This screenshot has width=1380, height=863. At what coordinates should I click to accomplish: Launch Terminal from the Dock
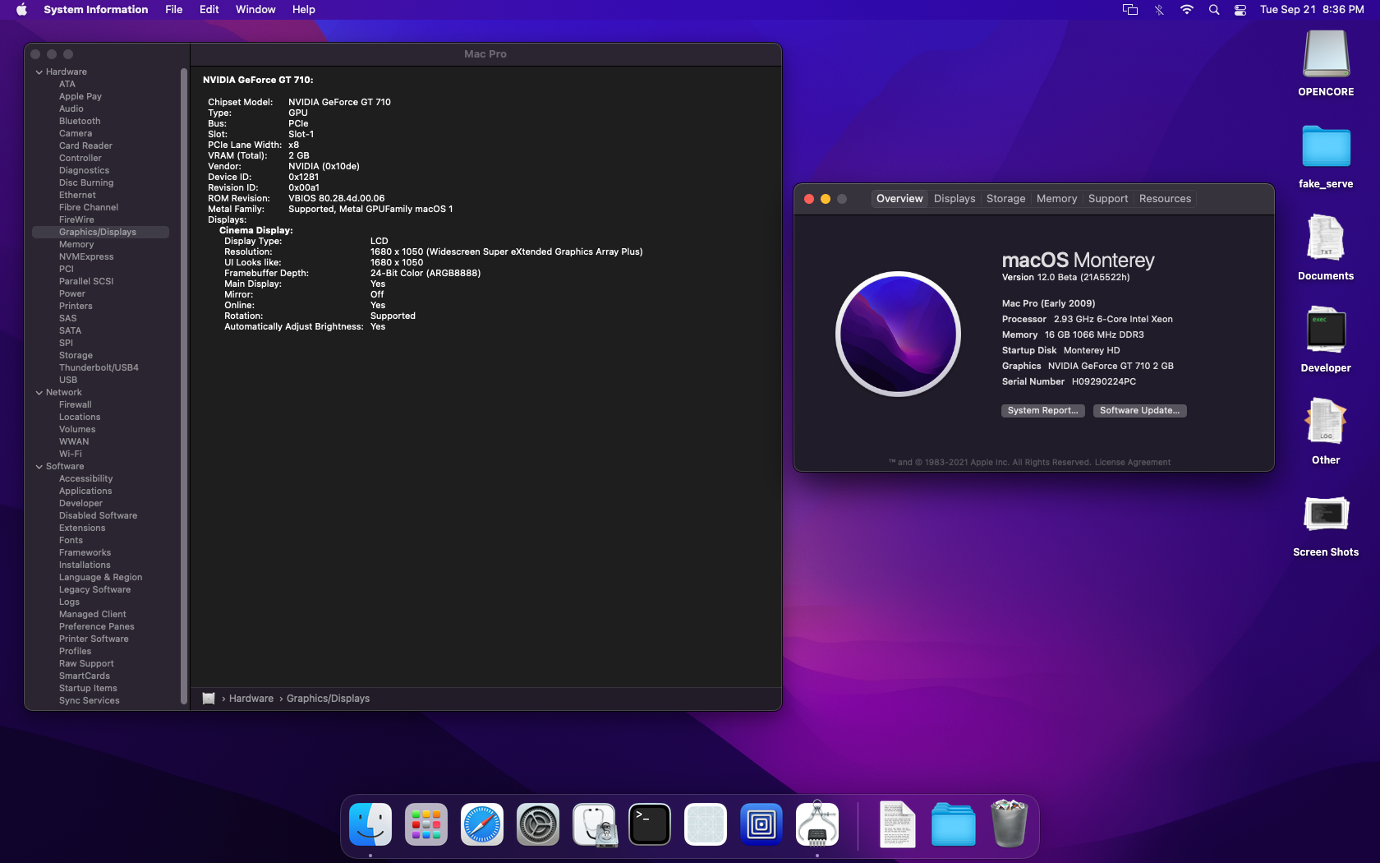[x=650, y=824]
